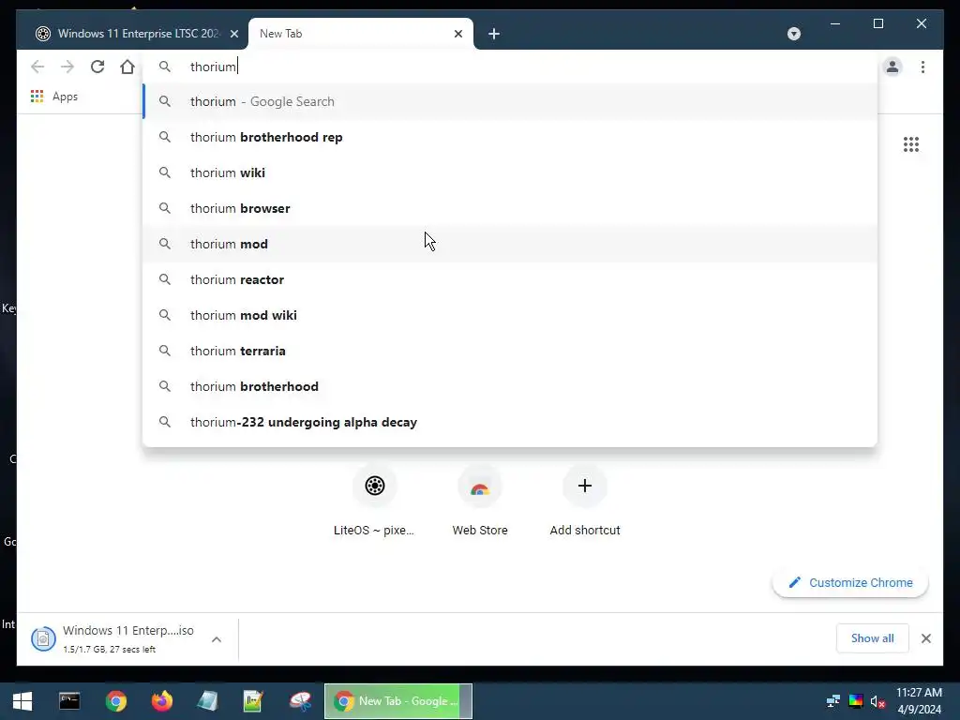Choose 'thorium - Google Search' suggestion
This screenshot has width=960, height=720.
click(510, 101)
